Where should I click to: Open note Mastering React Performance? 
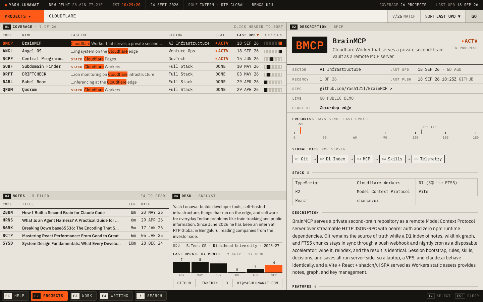pos(84,236)
